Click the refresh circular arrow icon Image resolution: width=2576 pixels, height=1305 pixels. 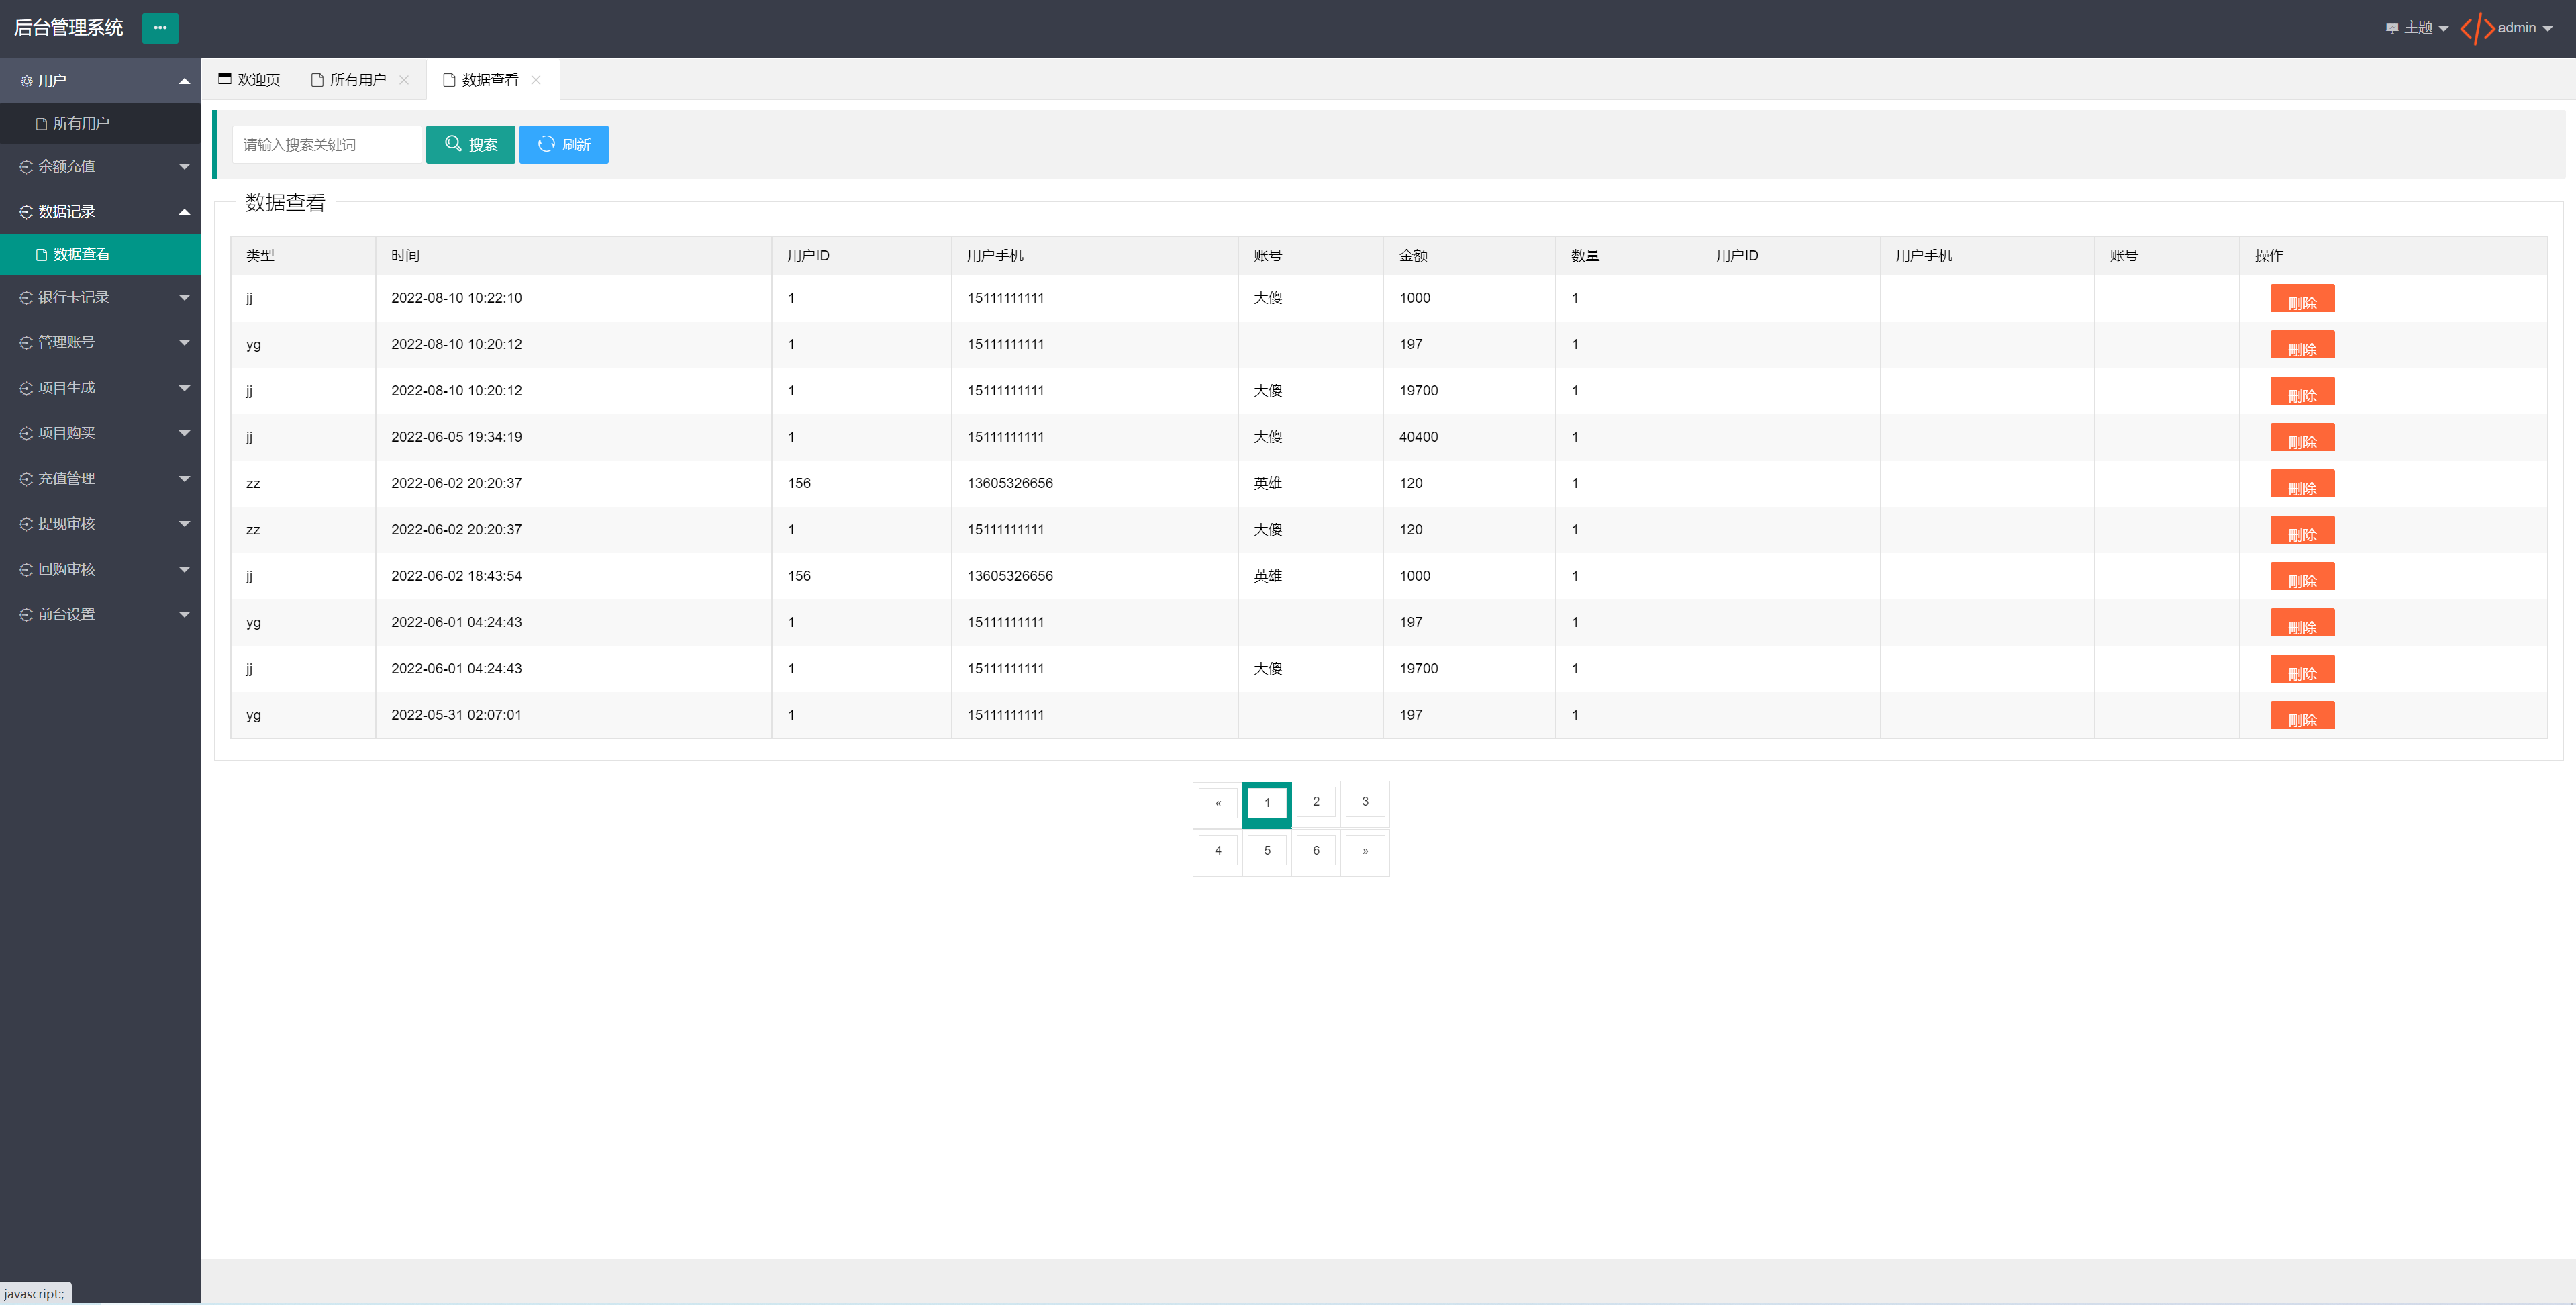tap(546, 144)
